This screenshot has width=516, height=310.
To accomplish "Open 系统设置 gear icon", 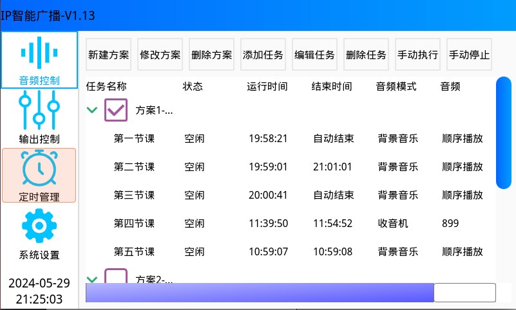I will coord(39,226).
